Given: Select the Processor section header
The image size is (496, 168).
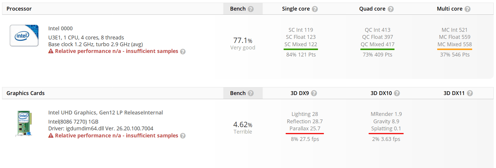Looking at the screenshot, I should point(19,9).
